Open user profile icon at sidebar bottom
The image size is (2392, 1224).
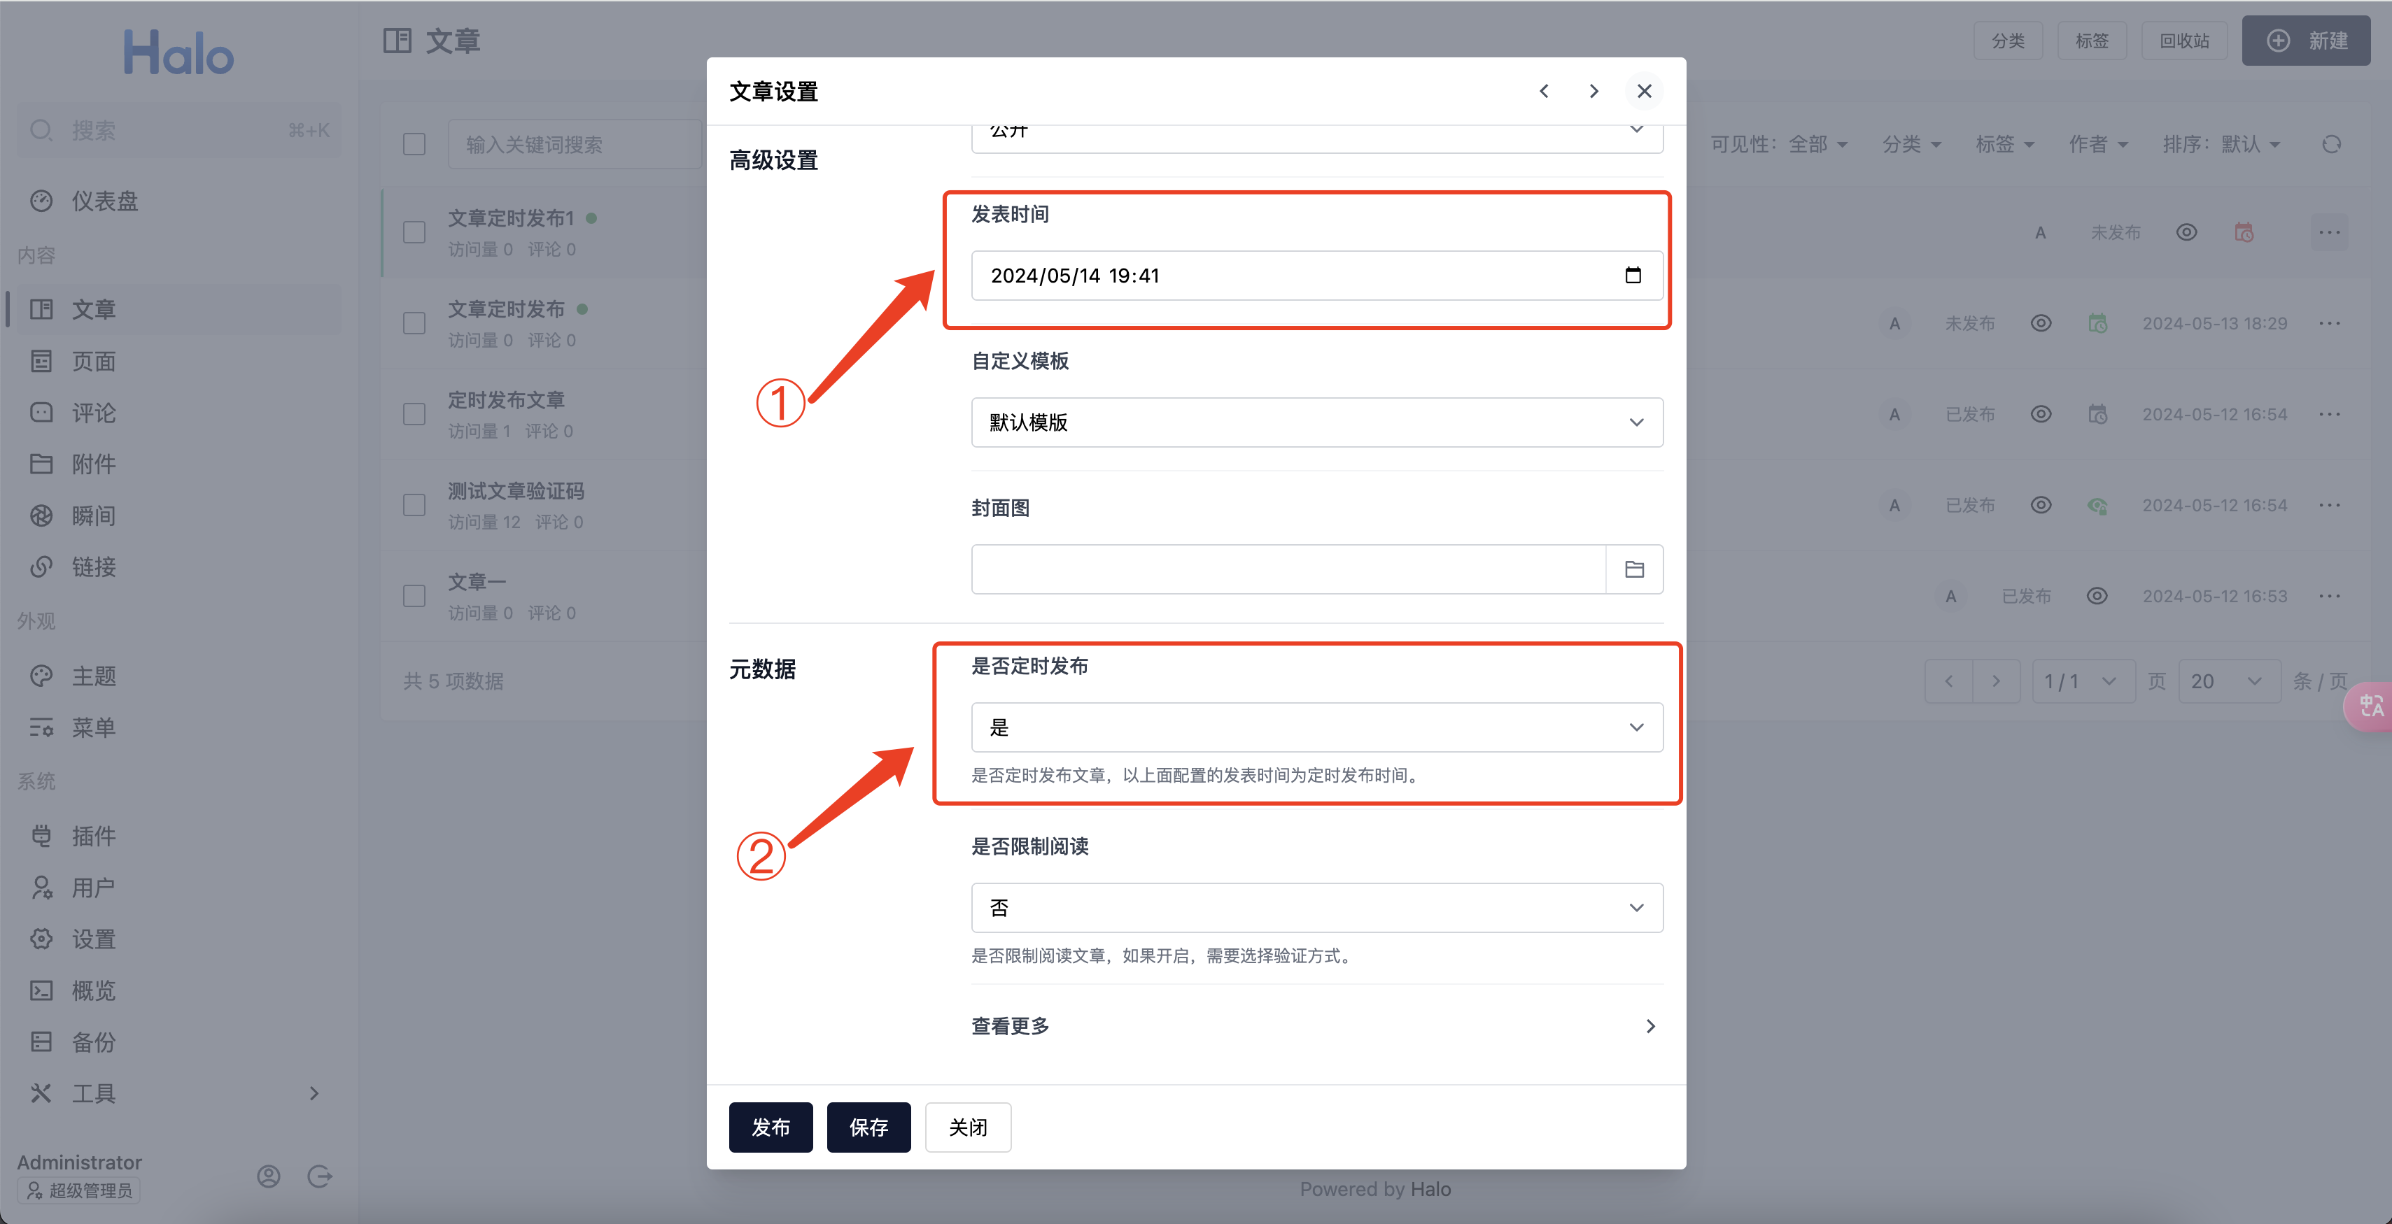(268, 1176)
